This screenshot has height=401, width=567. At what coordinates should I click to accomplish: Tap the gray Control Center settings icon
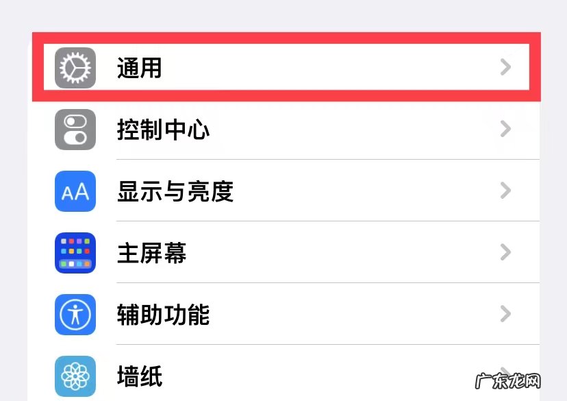75,129
